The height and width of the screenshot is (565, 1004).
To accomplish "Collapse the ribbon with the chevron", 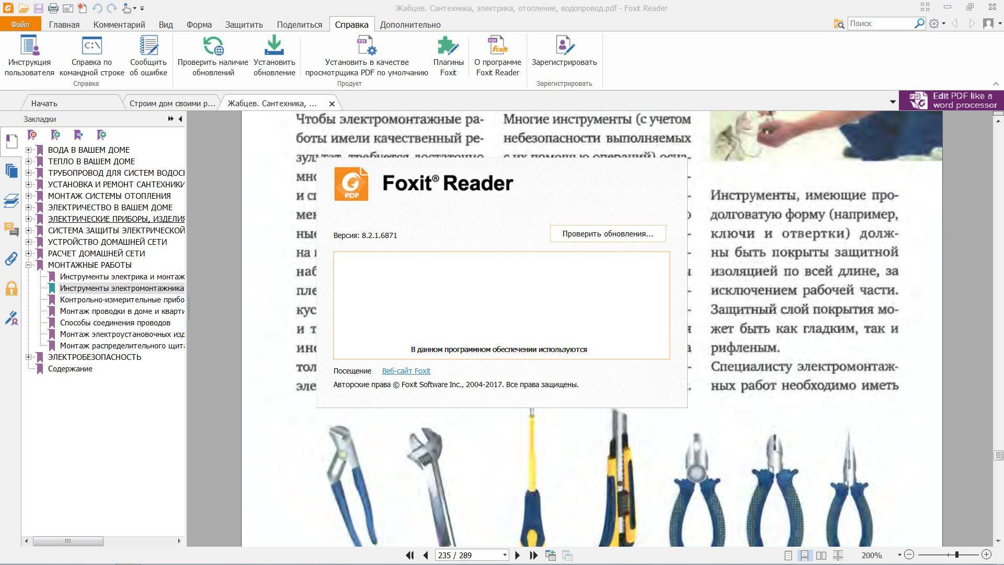I will point(996,84).
